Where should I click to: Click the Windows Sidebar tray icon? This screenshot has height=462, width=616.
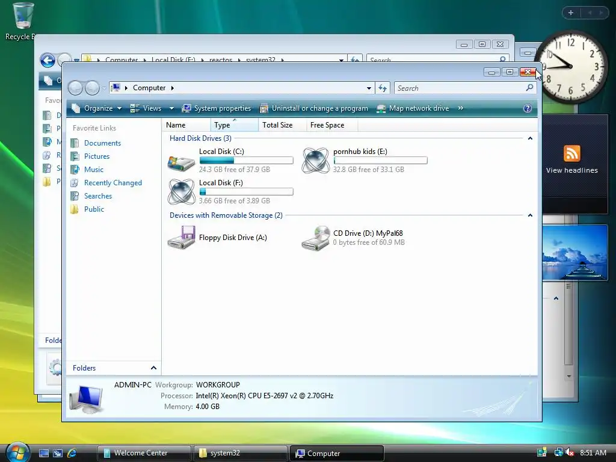542,452
